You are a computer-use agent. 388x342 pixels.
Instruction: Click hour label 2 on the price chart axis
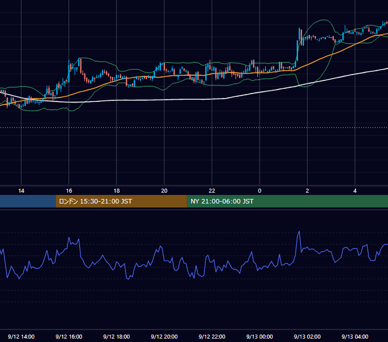[308, 191]
